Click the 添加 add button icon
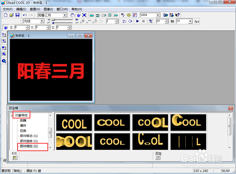236x174 pixels. click(x=158, y=158)
